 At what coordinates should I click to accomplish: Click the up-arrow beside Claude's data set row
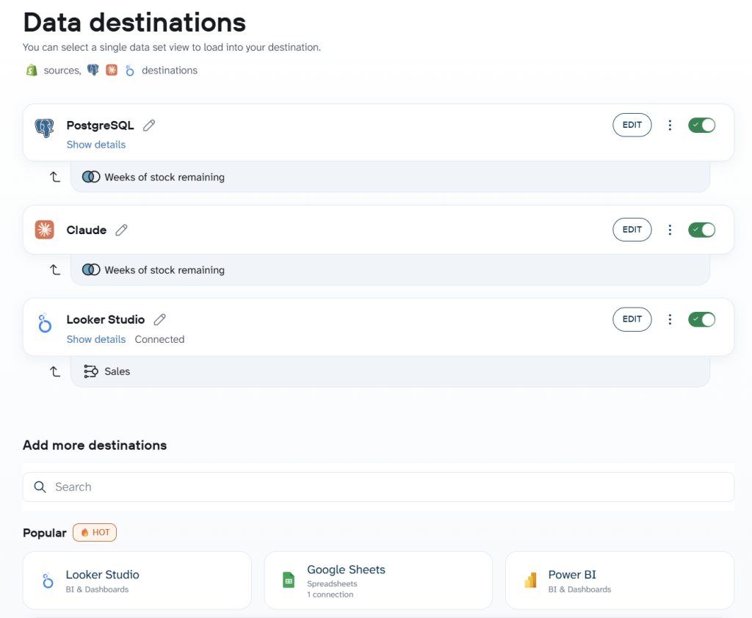click(x=55, y=270)
